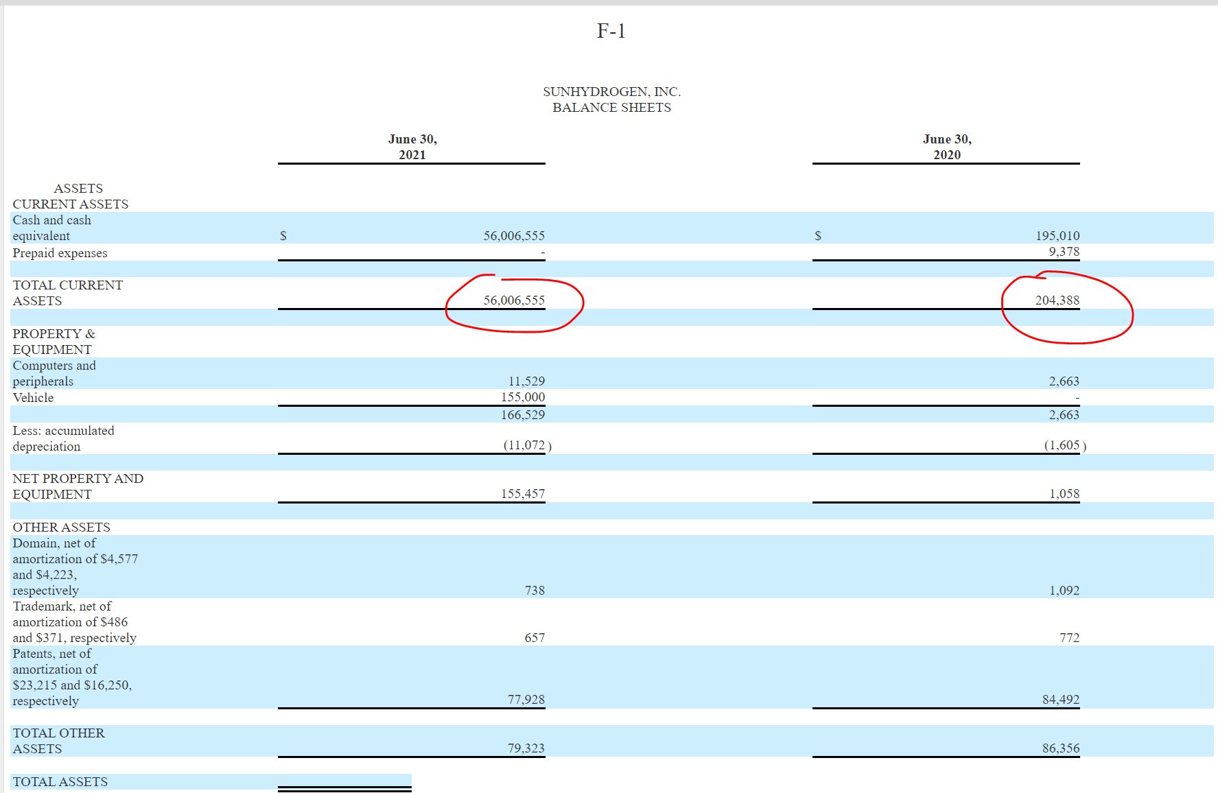Click the 'TOTAL ASSETS' row label
Screen dimensions: 1218x793
(x=60, y=781)
